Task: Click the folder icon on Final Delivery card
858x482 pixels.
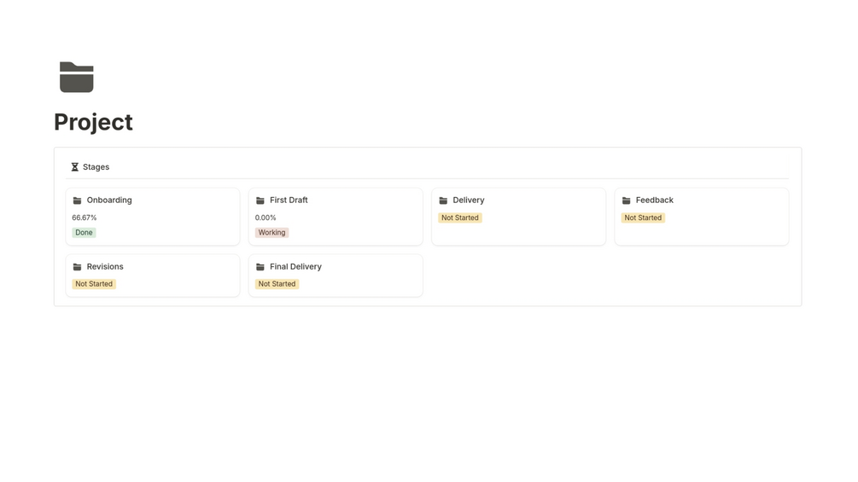Action: [260, 267]
